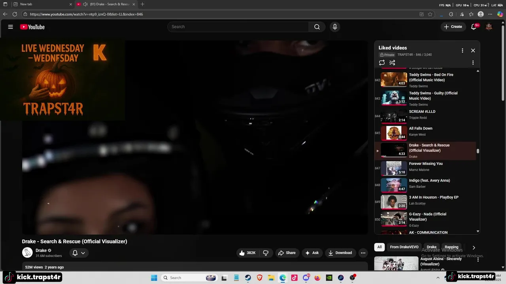Open Firefox from the taskbar
The width and height of the screenshot is (506, 284).
(x=317, y=278)
